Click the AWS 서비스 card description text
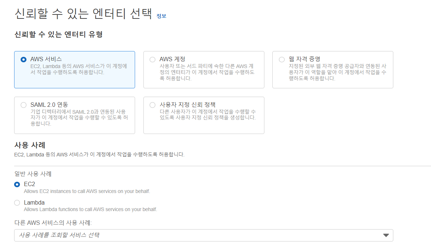The width and height of the screenshot is (431, 252). coord(79,69)
